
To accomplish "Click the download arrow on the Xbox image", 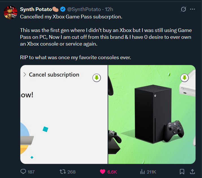I will pos(184,78).
